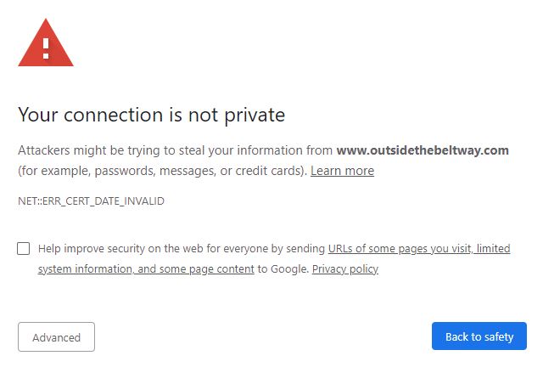This screenshot has width=543, height=384.
Task: Expand details with the Advanced button
Action: 56,337
